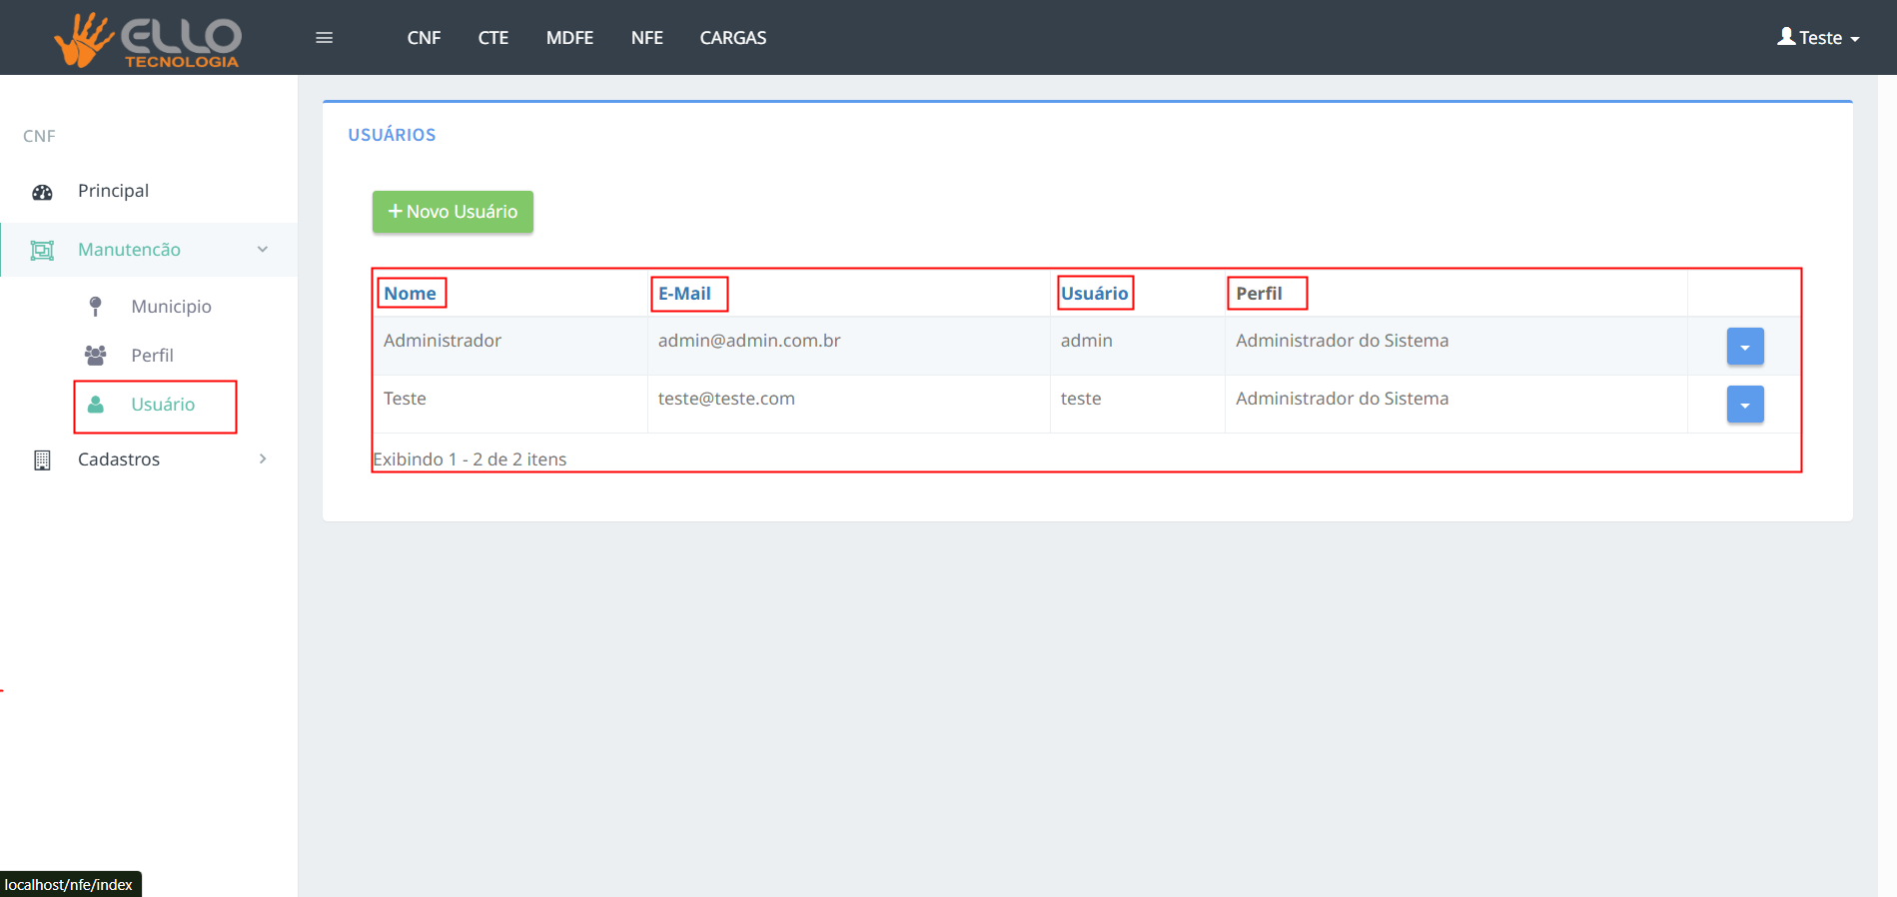Sort the table by E-Mail column
Image resolution: width=1897 pixels, height=897 pixels.
[x=684, y=294]
